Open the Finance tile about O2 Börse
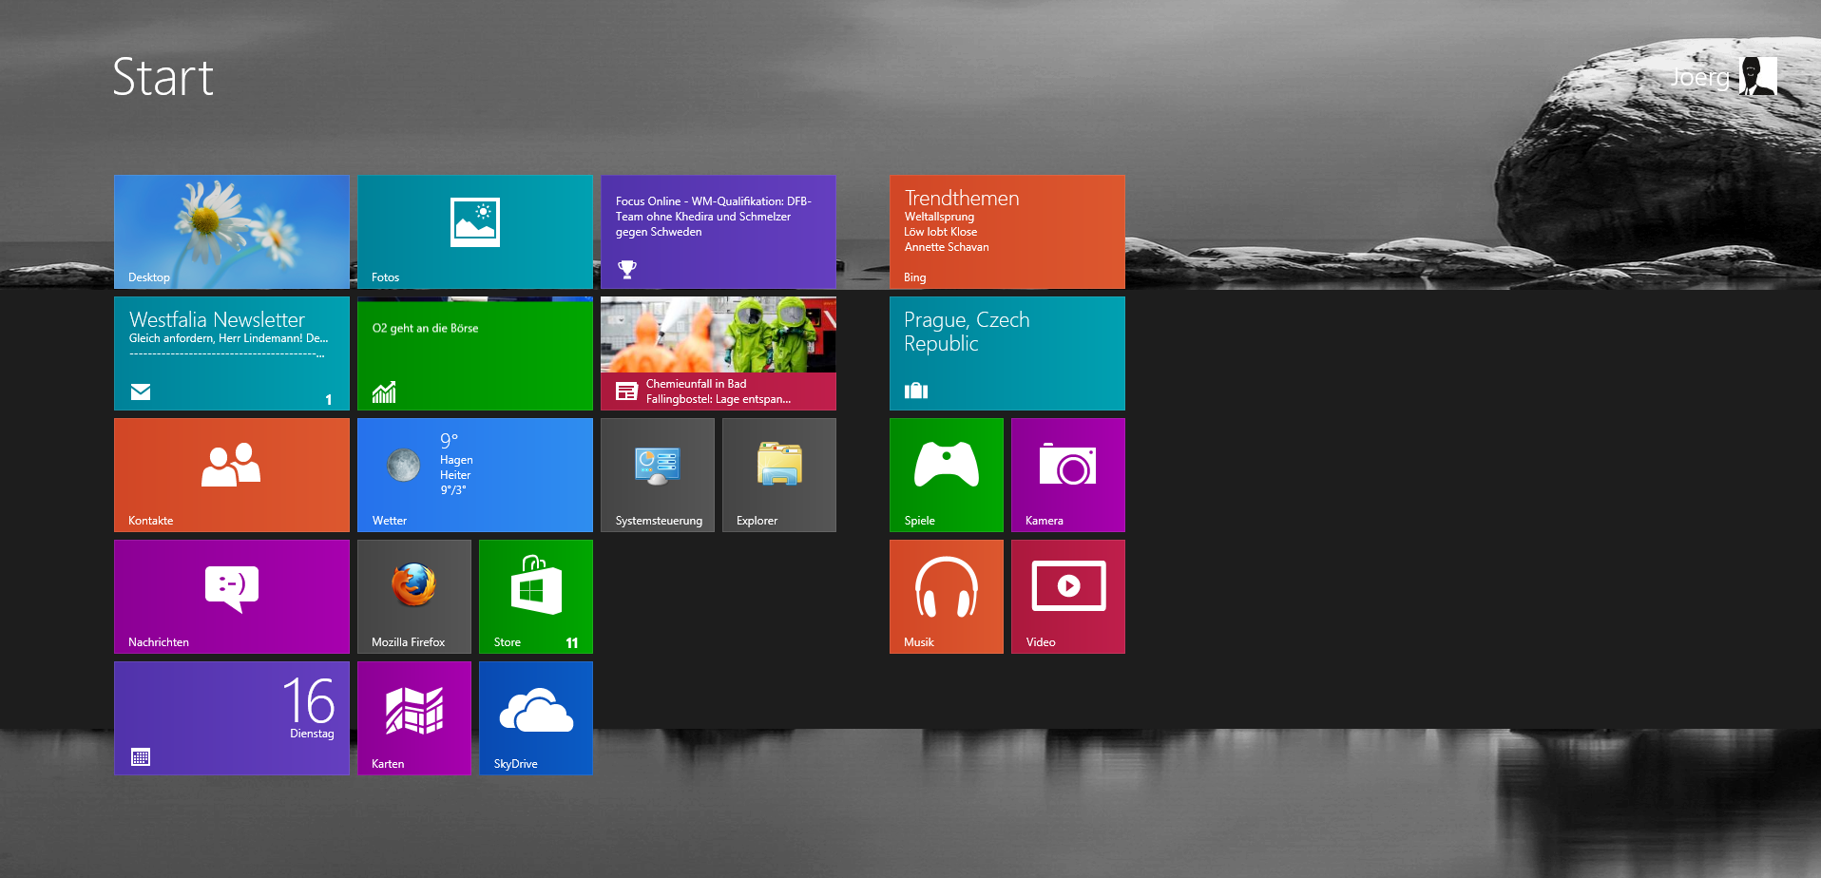Image resolution: width=1821 pixels, height=878 pixels. [x=475, y=353]
